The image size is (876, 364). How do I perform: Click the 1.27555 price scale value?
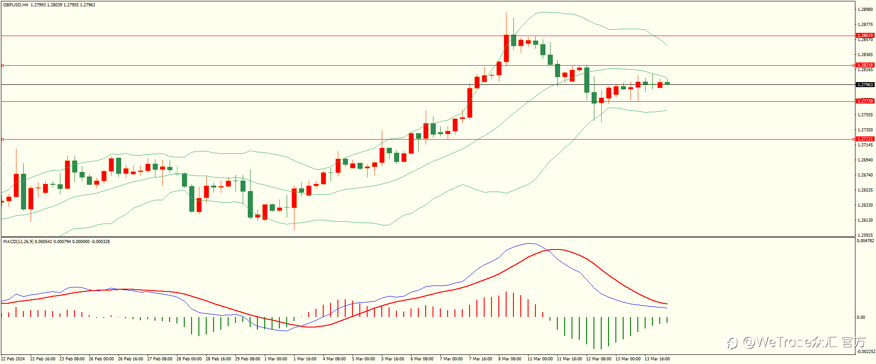coord(865,115)
